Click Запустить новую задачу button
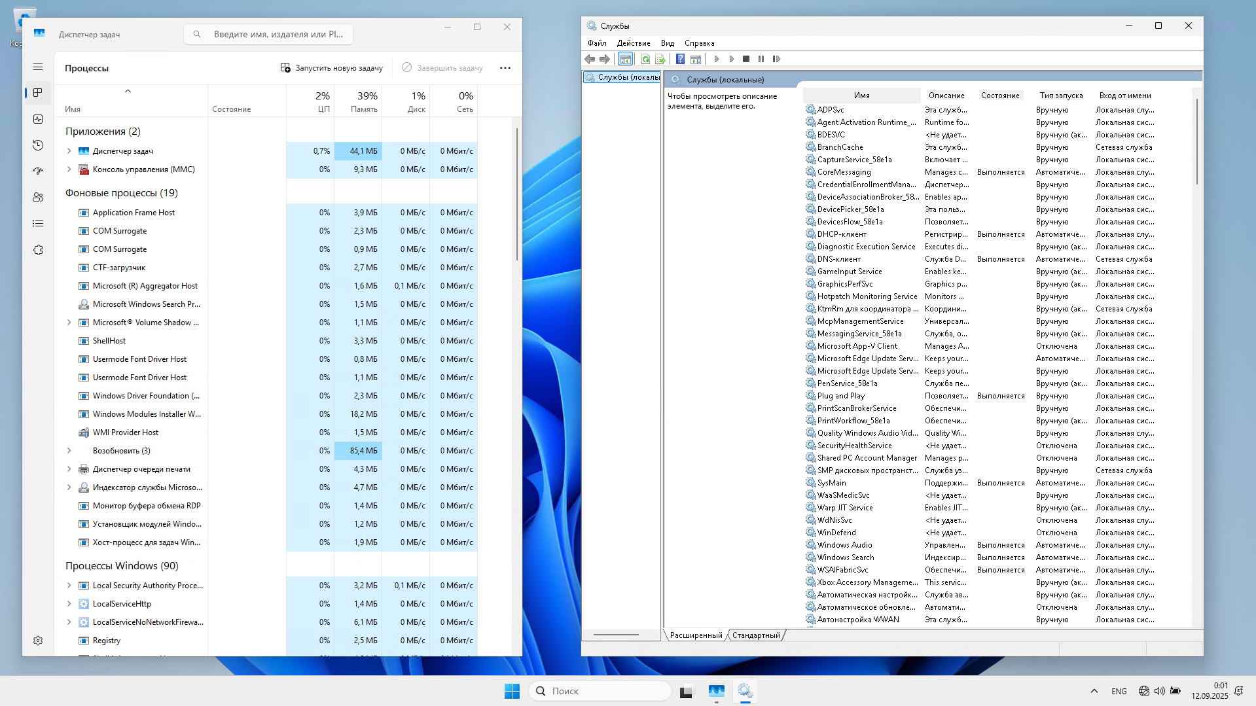1256x706 pixels. (x=332, y=68)
